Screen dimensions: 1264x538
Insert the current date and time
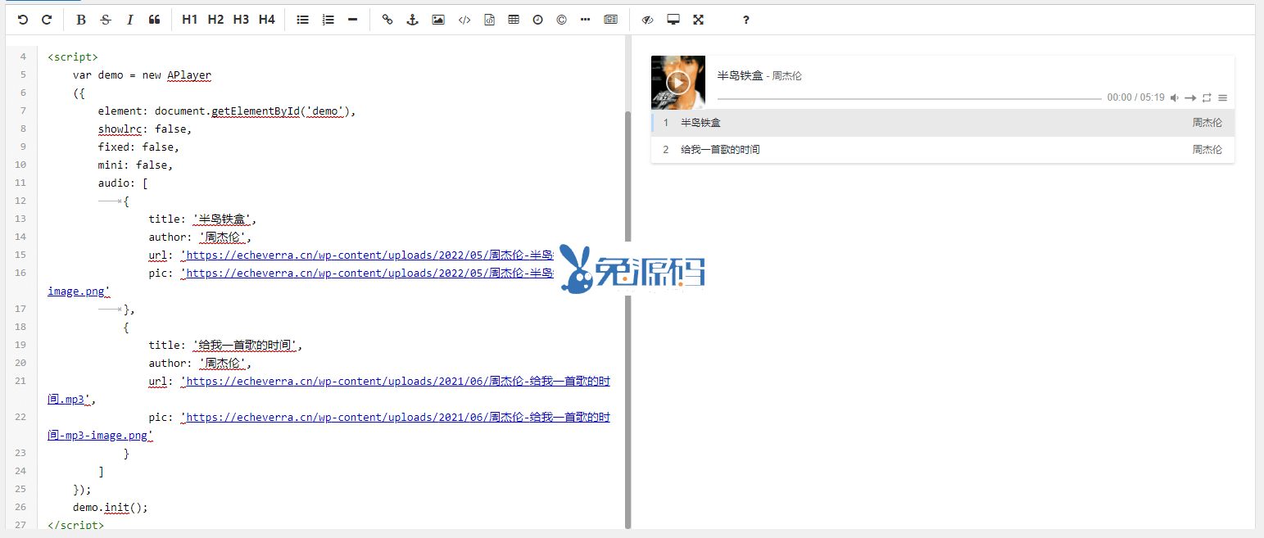[x=537, y=20]
